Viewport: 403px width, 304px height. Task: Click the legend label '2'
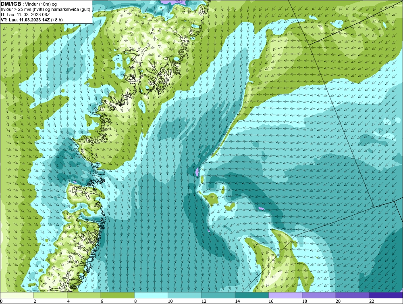pyautogui.click(x=35, y=302)
